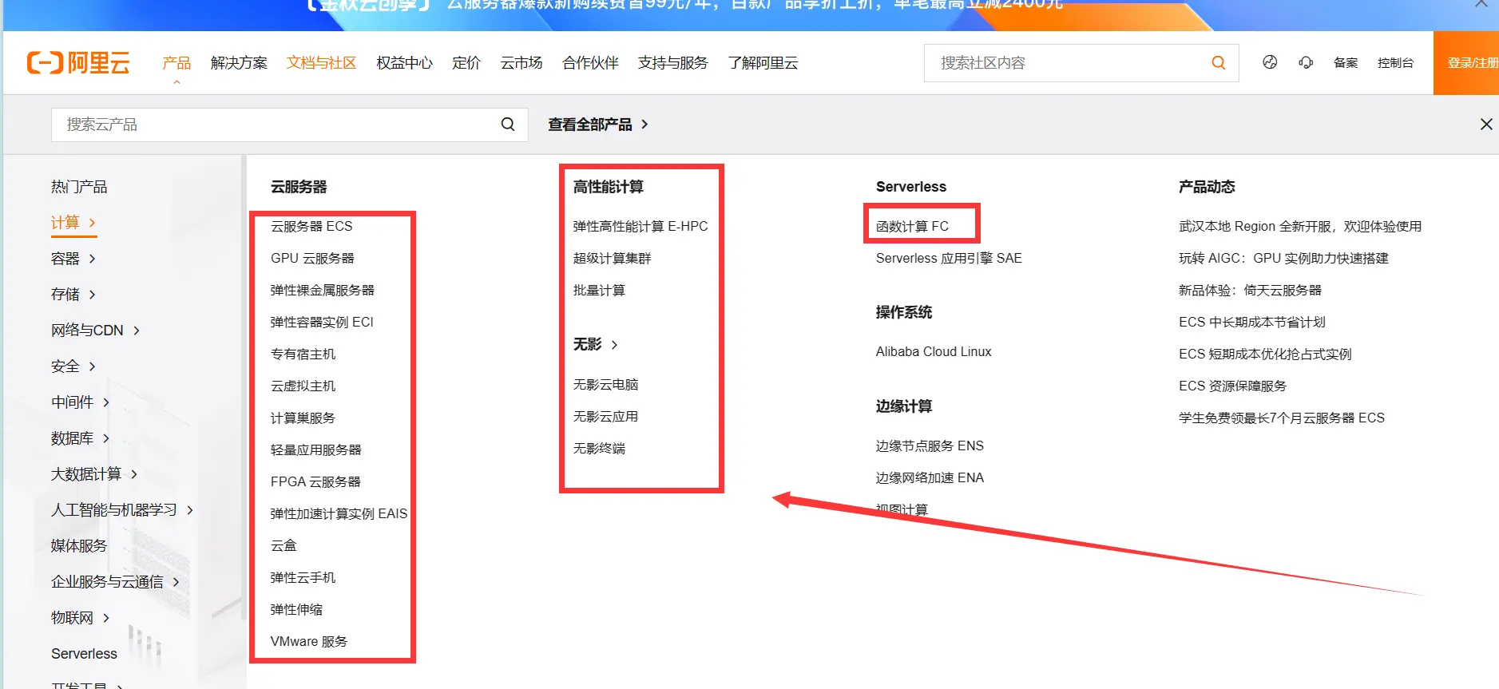
Task: Open FPGA 云服务器 product link
Action: click(315, 482)
